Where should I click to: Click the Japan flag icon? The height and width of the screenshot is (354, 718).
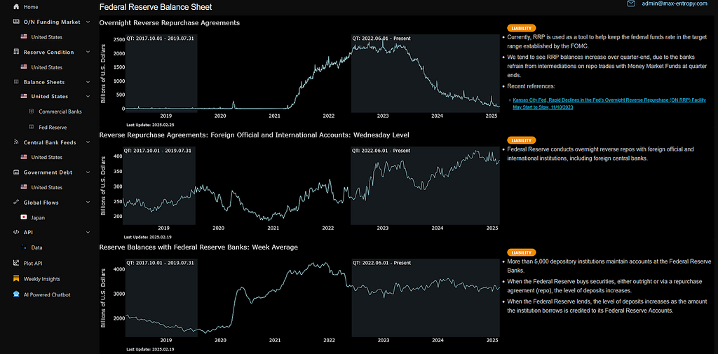pos(24,217)
